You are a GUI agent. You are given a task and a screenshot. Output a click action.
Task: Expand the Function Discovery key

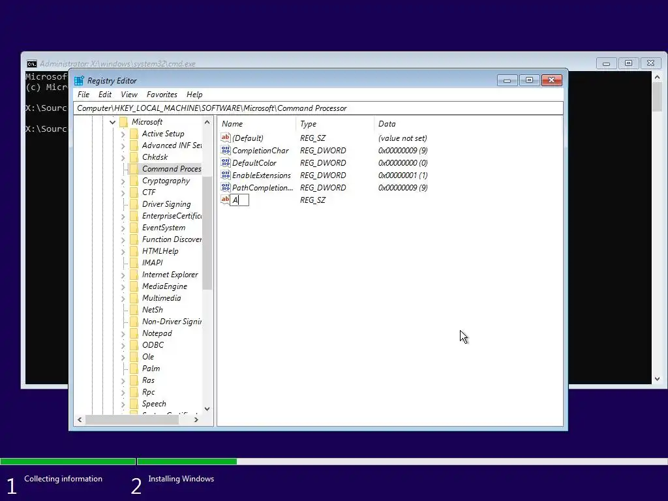(123, 240)
